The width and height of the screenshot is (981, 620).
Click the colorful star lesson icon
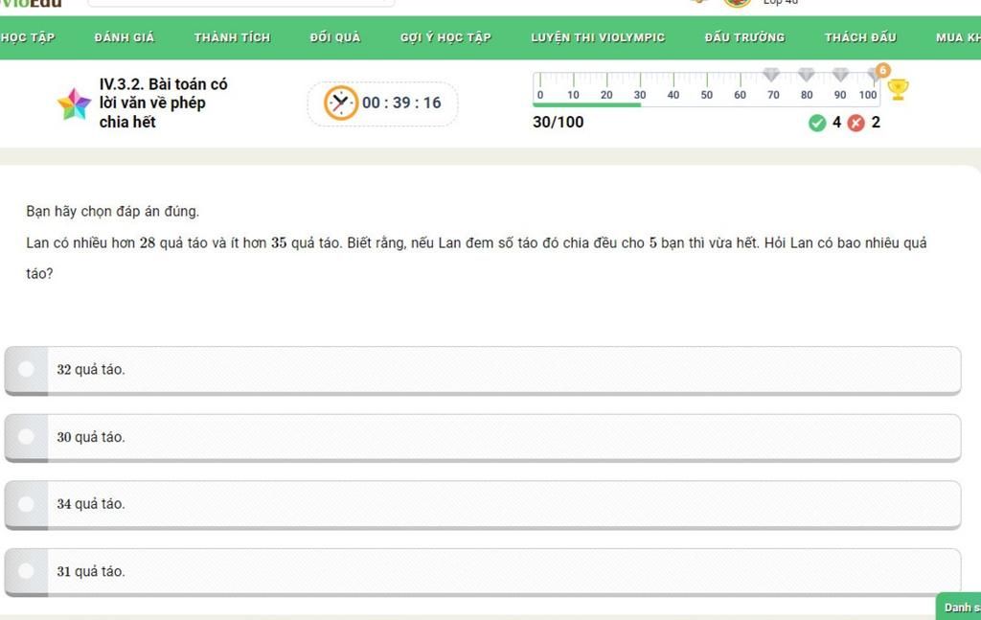pos(74,103)
